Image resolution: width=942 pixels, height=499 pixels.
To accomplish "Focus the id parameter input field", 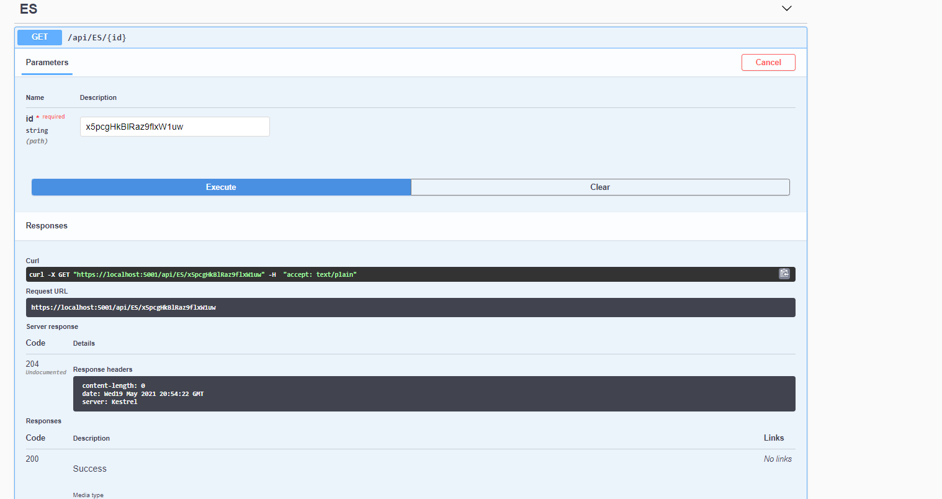I will pyautogui.click(x=175, y=127).
